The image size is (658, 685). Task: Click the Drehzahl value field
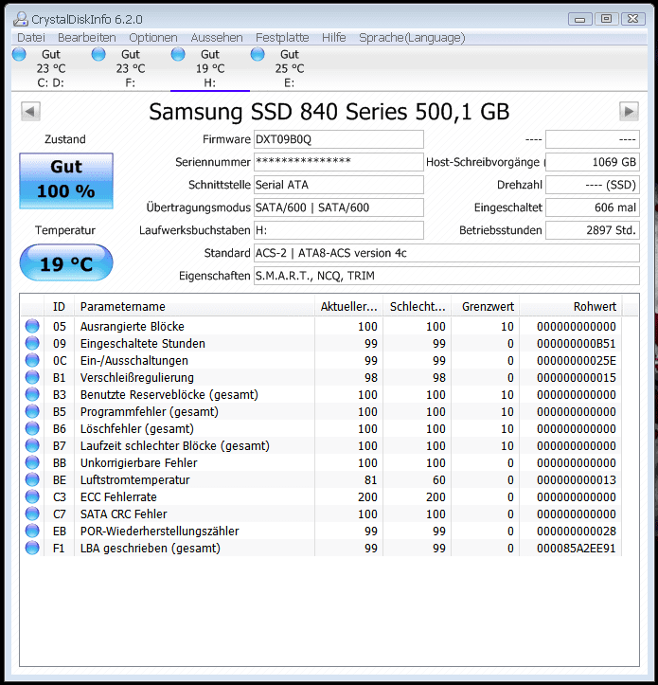(593, 185)
